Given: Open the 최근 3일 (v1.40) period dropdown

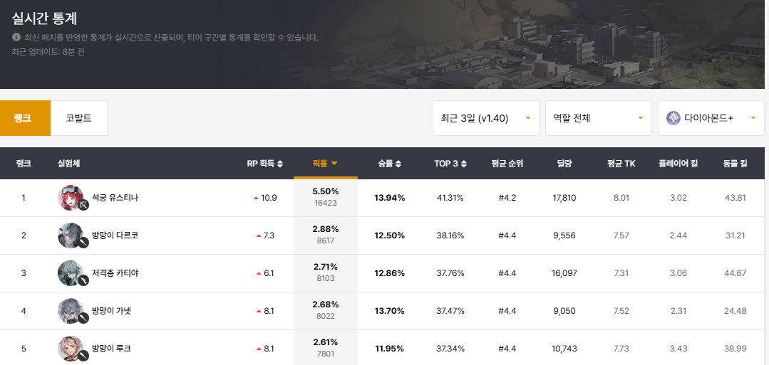Looking at the screenshot, I should tap(485, 118).
